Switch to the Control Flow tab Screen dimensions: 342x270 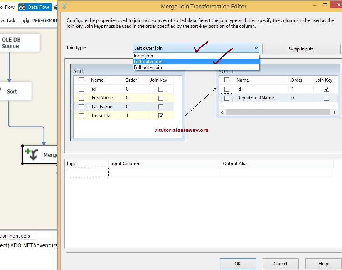coord(8,7)
